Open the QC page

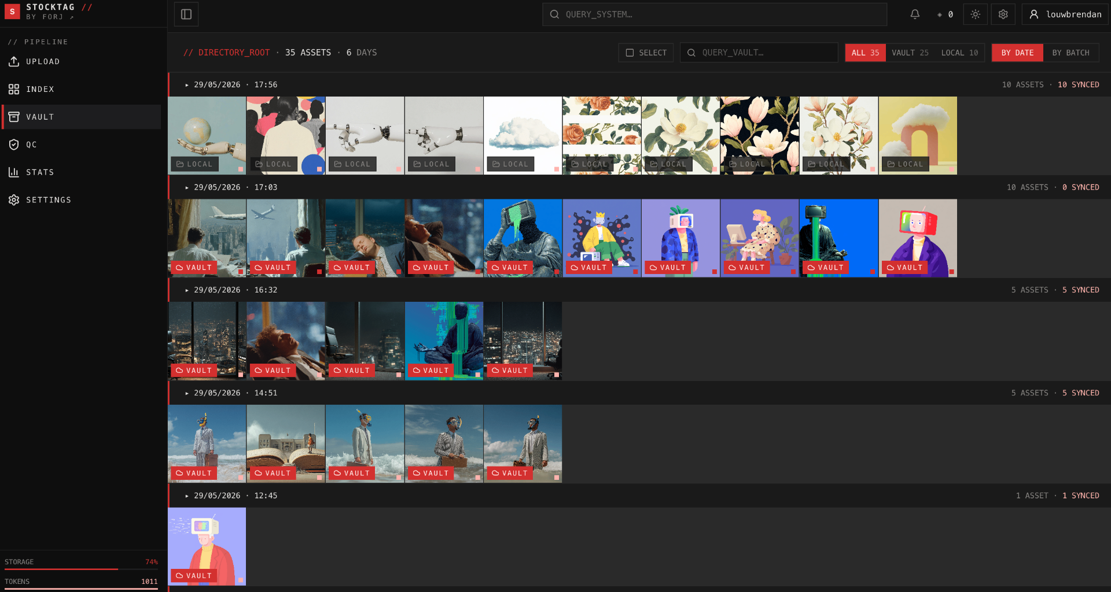(x=81, y=145)
